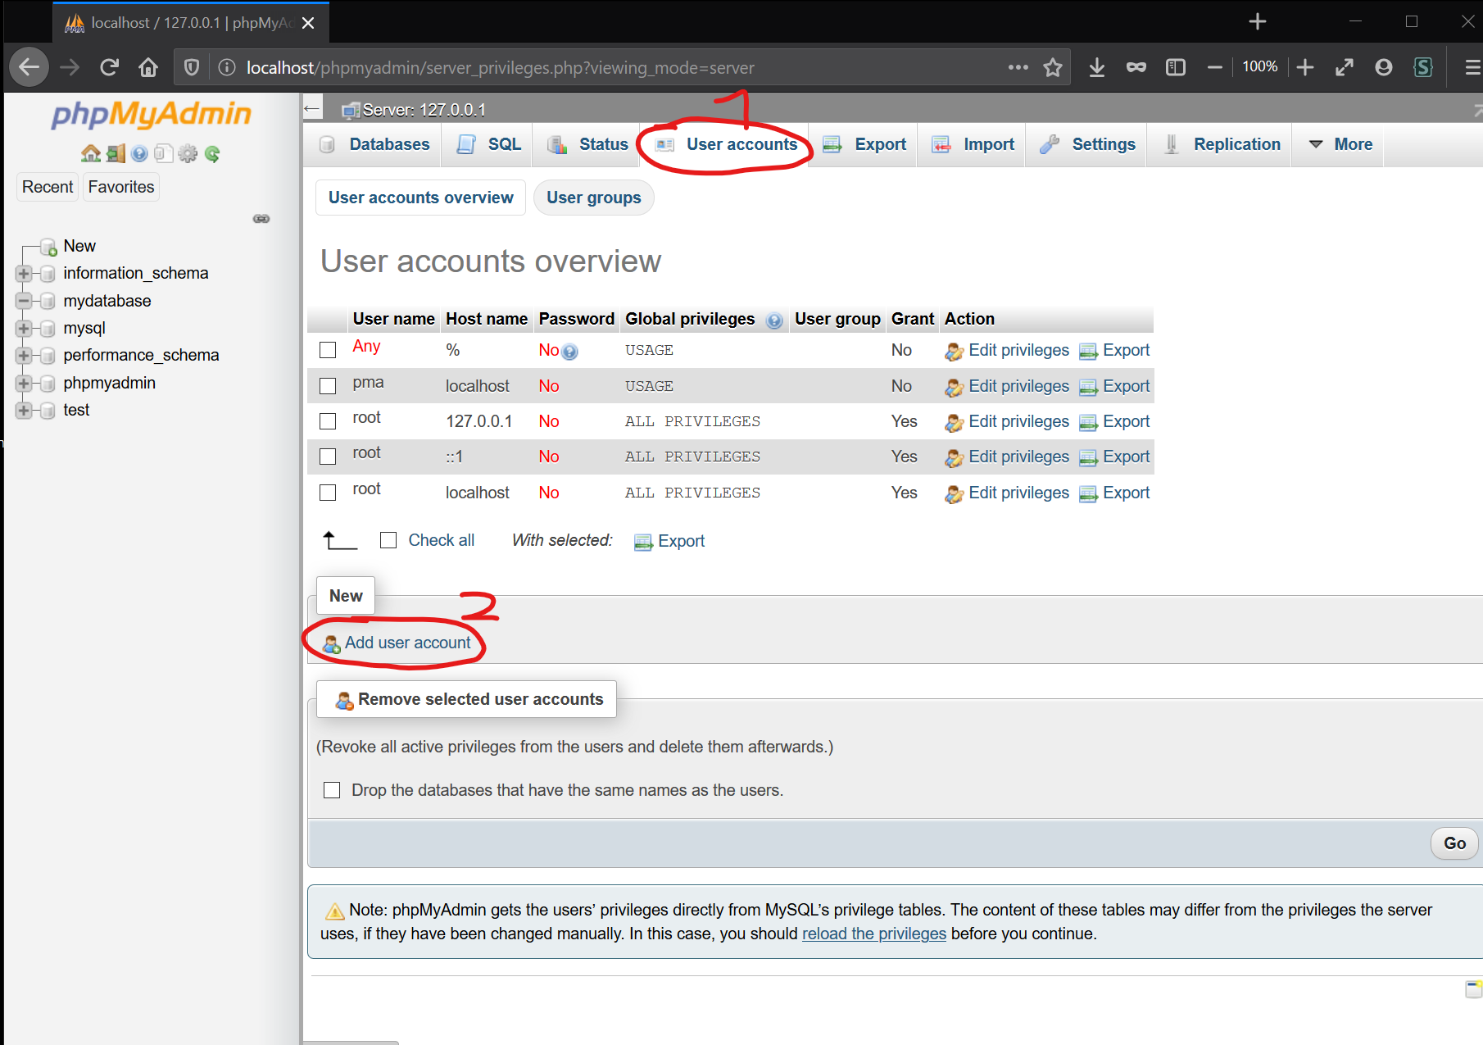The image size is (1483, 1045).
Task: Click the log out door icon
Action: [x=116, y=153]
